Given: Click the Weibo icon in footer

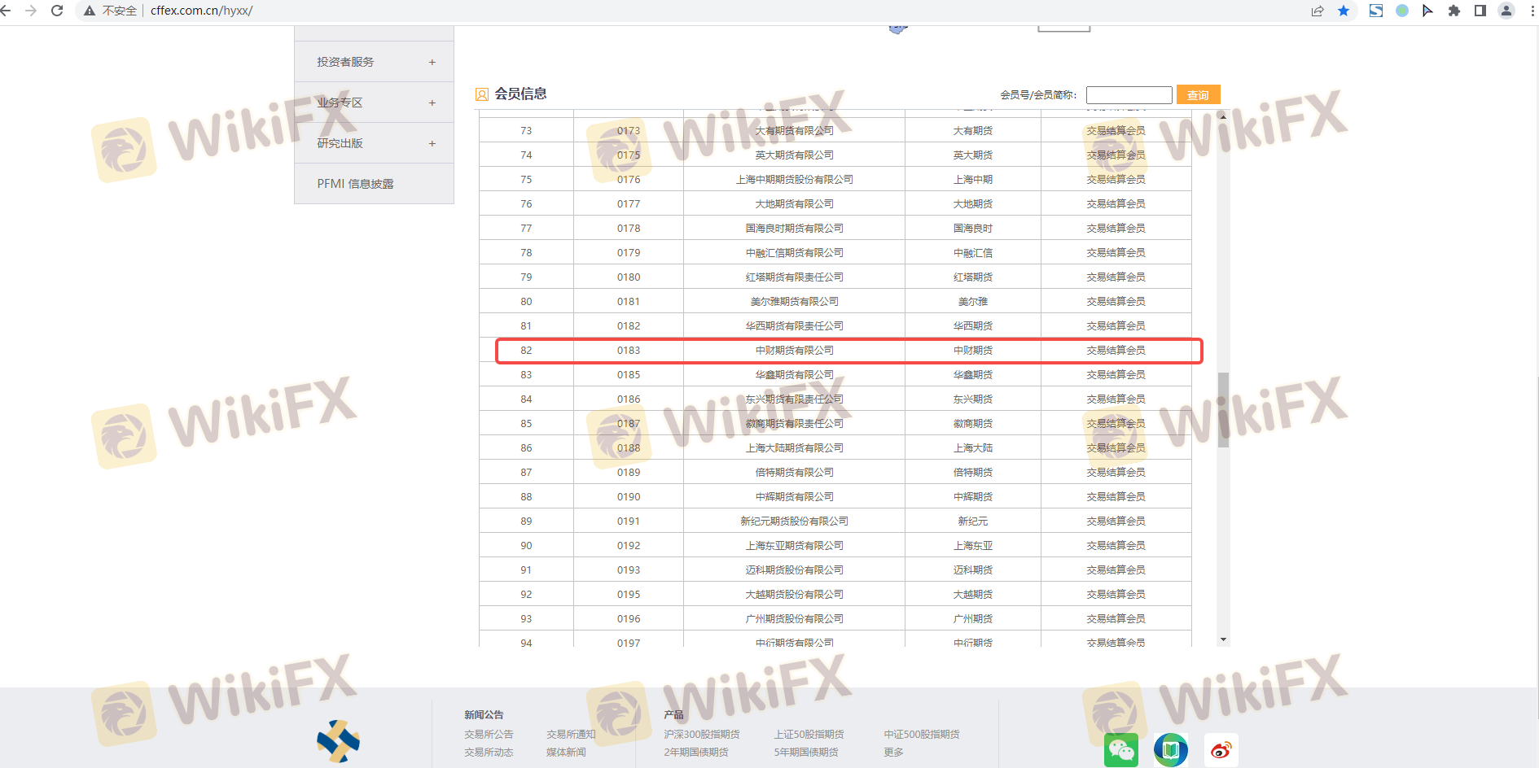Looking at the screenshot, I should tap(1221, 750).
